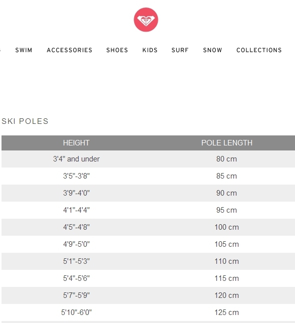Image resolution: width=295 pixels, height=323 pixels.
Task: Select the 5'1"-5'3" height cell
Action: click(x=76, y=261)
